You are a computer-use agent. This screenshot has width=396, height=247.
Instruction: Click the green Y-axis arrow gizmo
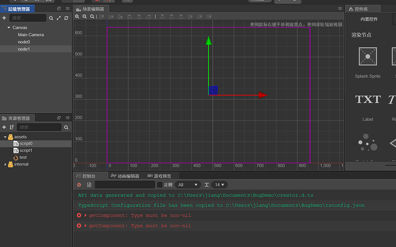(x=208, y=41)
